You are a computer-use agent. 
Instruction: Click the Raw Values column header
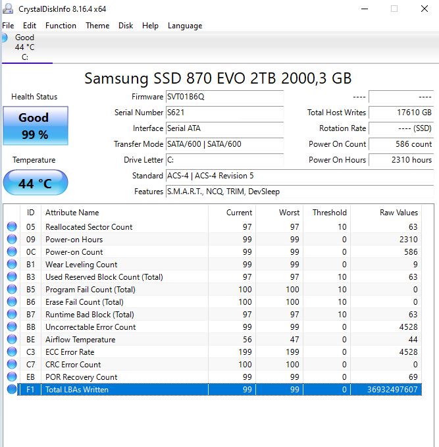coord(386,213)
